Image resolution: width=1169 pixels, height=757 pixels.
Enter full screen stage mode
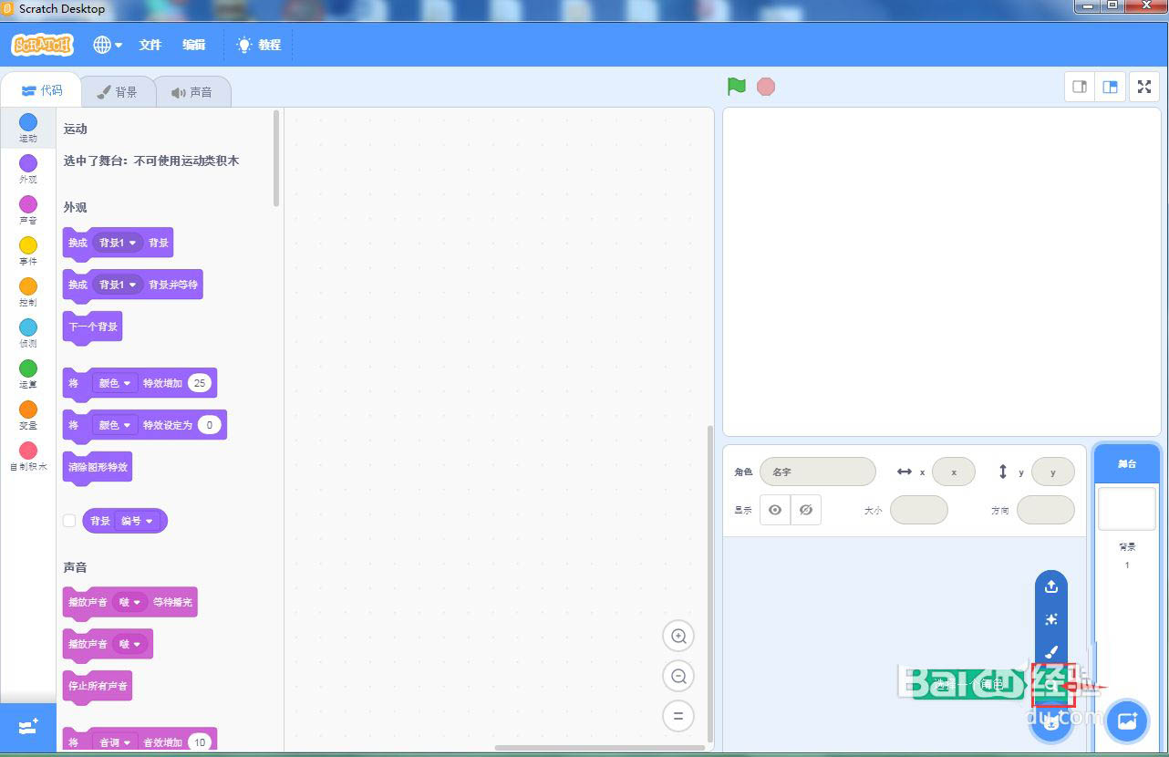[1144, 88]
